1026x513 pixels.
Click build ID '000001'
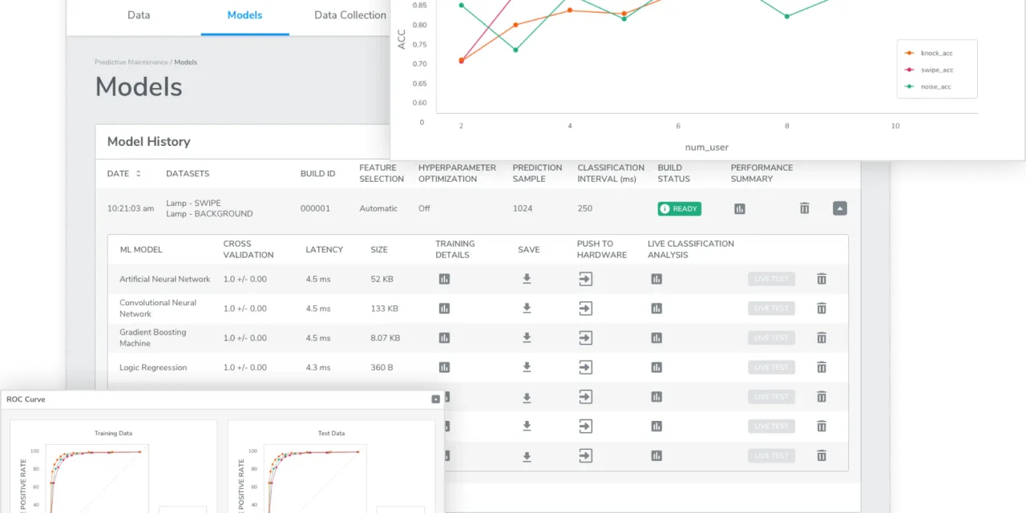315,208
